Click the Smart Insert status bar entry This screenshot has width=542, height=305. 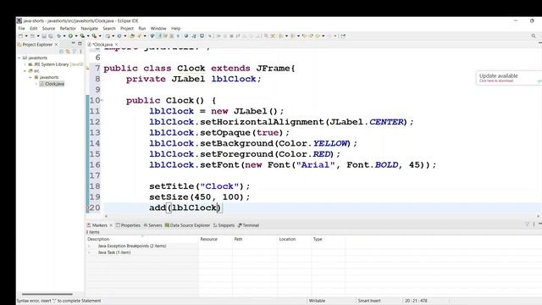pyautogui.click(x=369, y=301)
